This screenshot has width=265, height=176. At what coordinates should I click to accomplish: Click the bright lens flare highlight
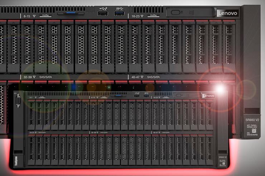[220, 88]
